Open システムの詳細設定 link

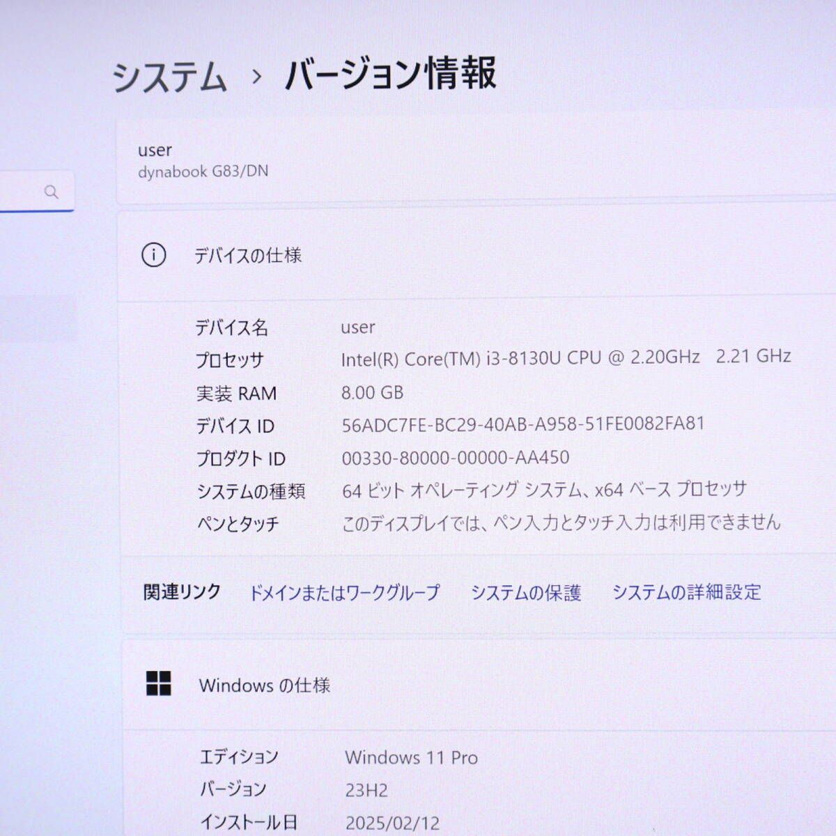point(687,592)
